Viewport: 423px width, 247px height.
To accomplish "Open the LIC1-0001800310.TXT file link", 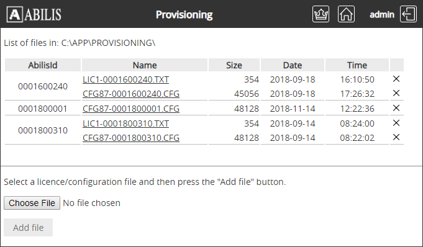I will tap(125, 123).
